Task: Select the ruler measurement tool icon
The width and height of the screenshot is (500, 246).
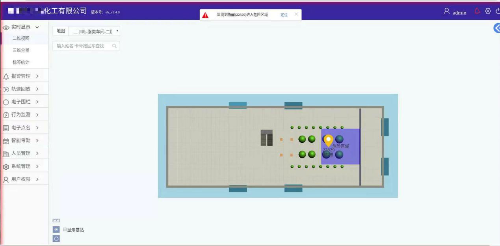Action: (56, 220)
